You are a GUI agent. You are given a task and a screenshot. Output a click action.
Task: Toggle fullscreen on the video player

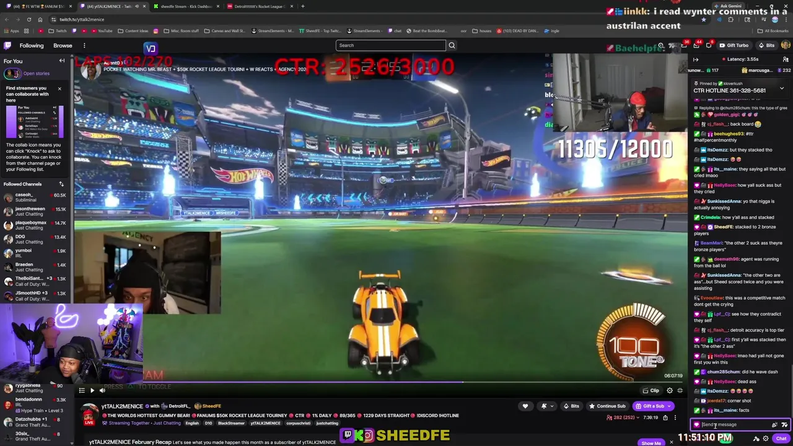(x=680, y=390)
